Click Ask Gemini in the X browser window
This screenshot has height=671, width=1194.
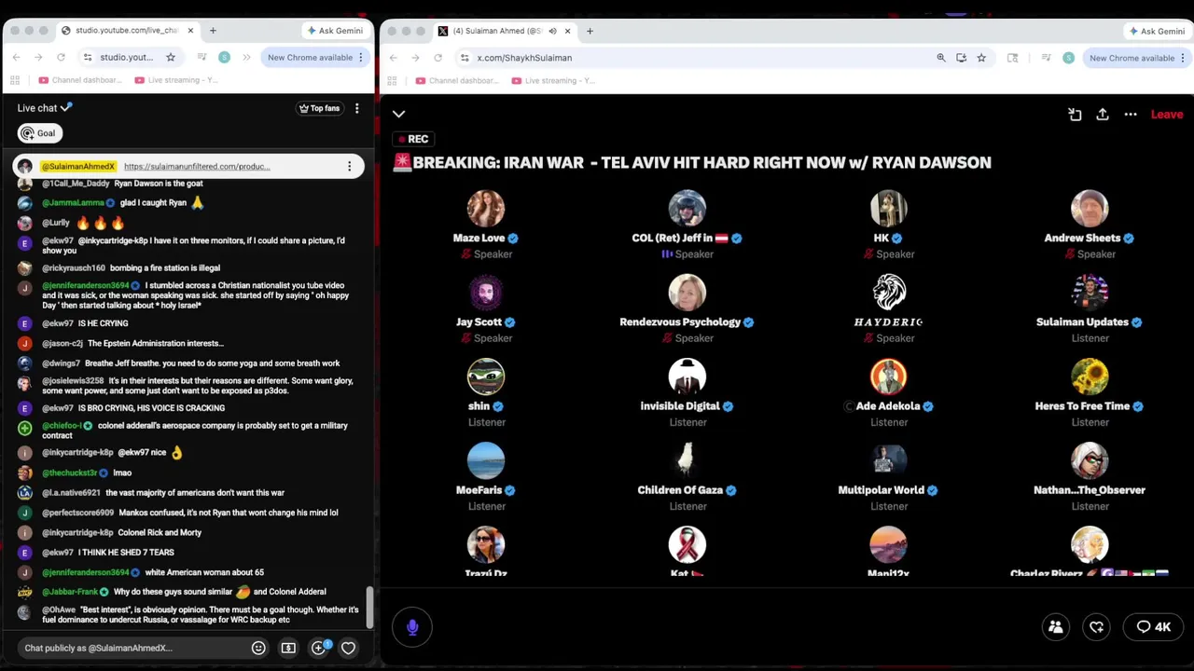point(1157,31)
